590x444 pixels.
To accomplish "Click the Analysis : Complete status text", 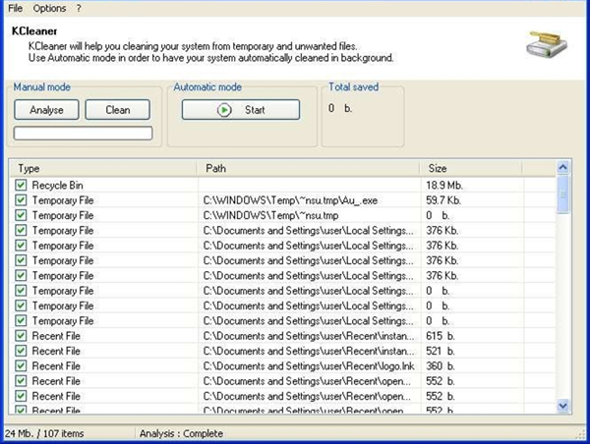I will coord(181,433).
